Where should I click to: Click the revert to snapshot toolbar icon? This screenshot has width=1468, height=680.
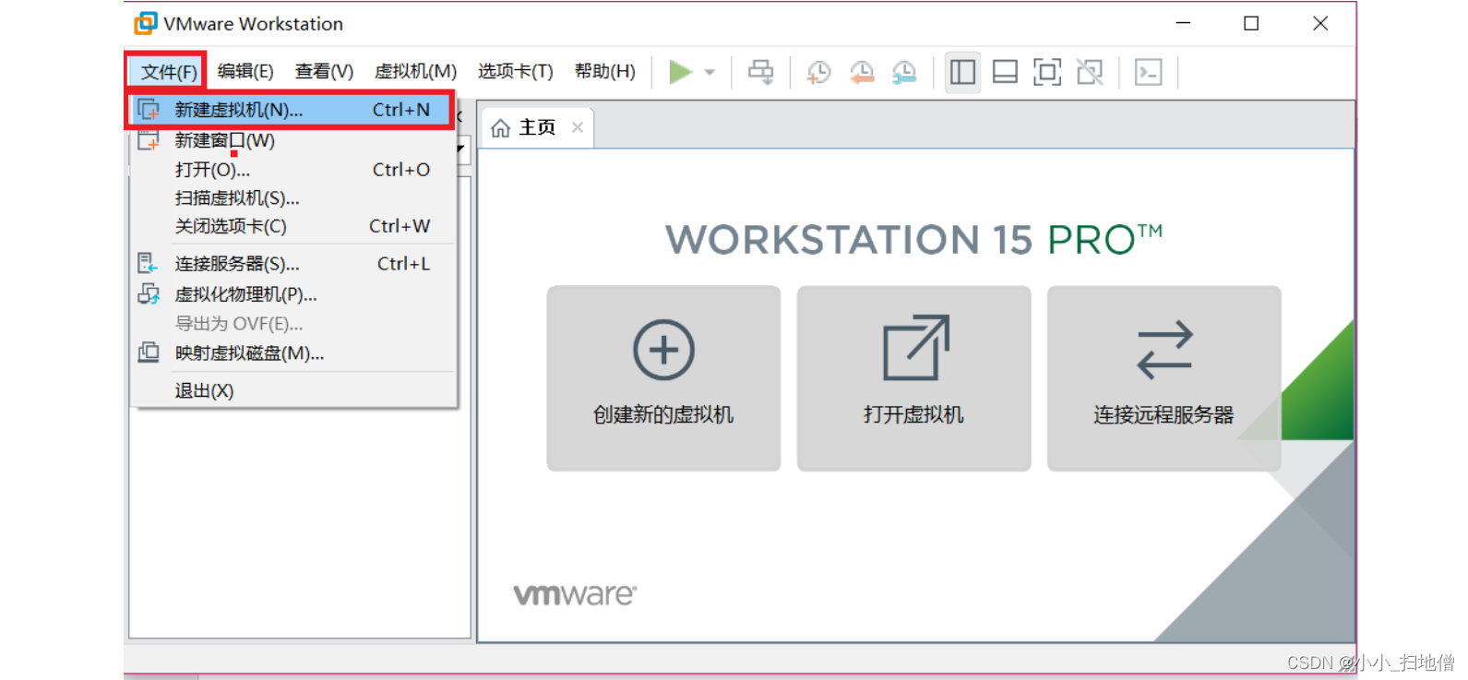coord(862,72)
